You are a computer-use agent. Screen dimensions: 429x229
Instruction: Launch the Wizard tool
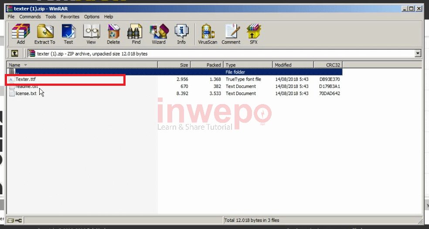point(159,34)
